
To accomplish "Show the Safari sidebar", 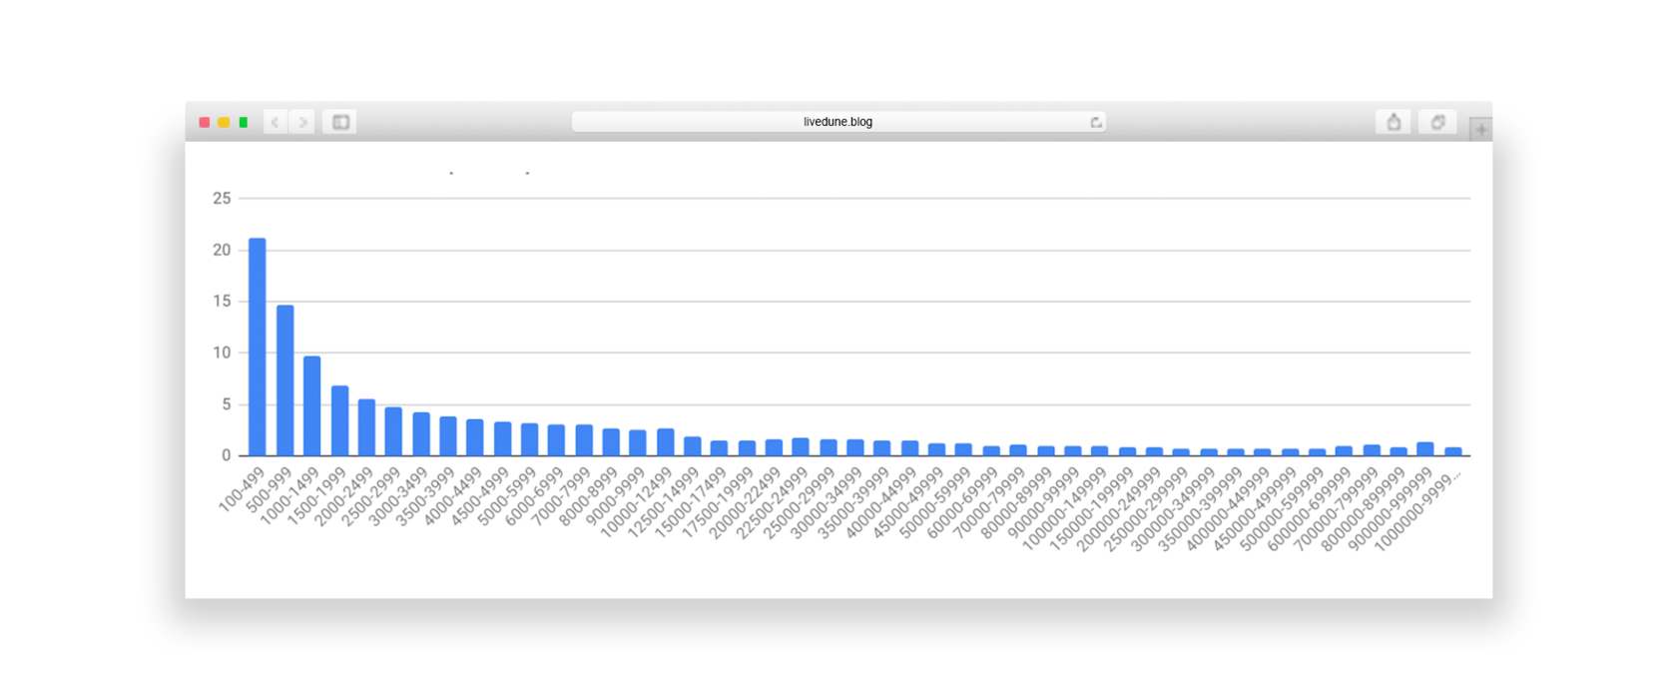I will [340, 122].
